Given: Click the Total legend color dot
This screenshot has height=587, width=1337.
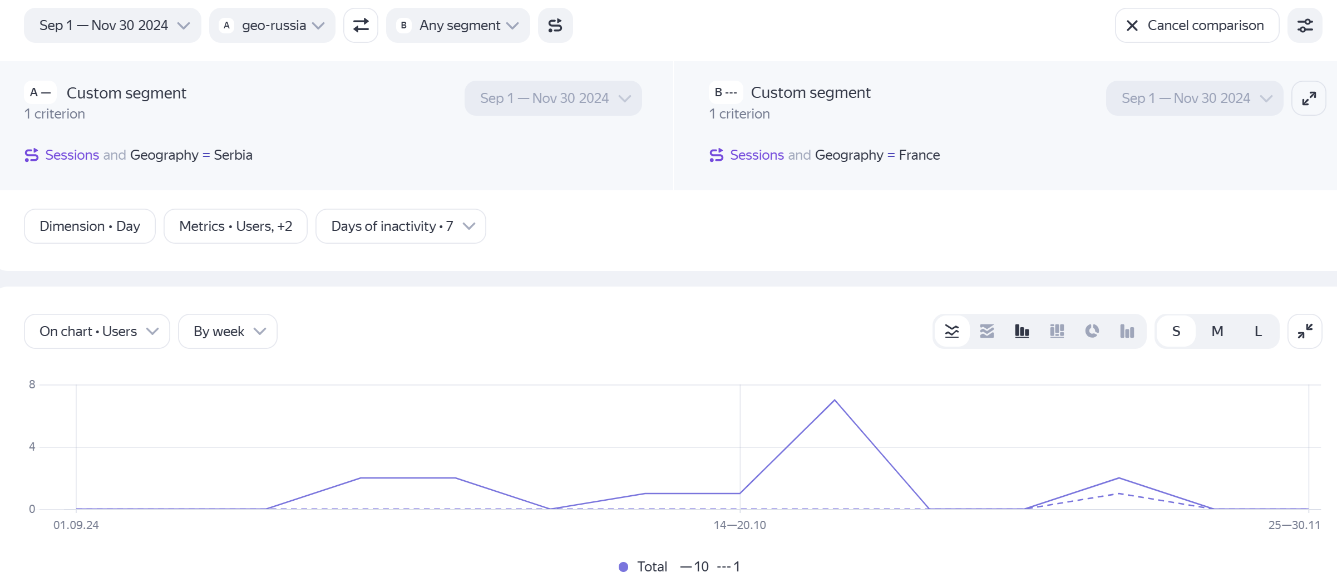Looking at the screenshot, I should point(623,567).
